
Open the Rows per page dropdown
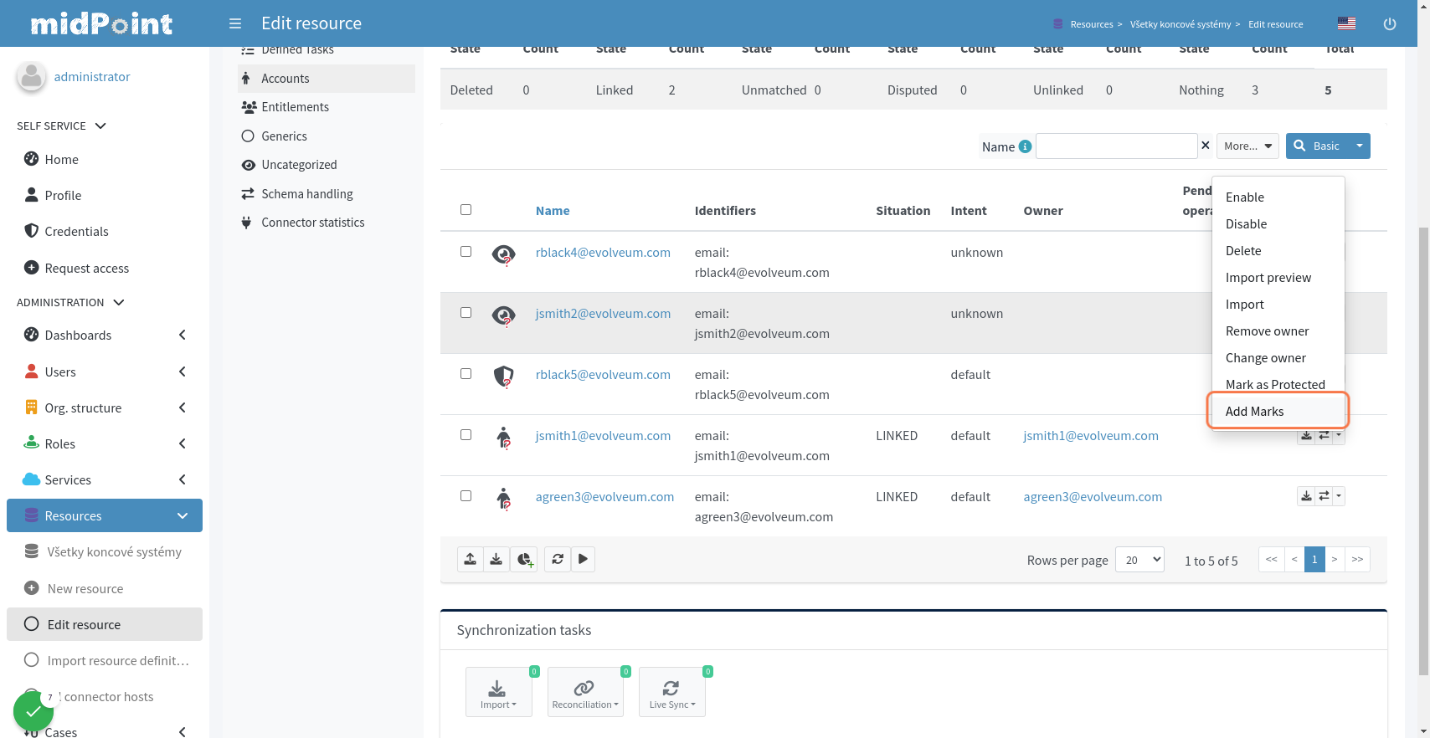click(1139, 560)
